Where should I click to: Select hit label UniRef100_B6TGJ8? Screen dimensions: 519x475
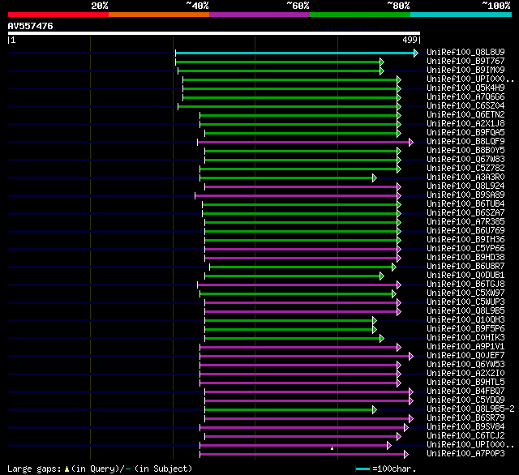465,285
